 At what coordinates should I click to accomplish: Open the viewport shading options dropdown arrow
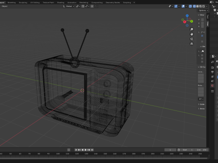207,6
